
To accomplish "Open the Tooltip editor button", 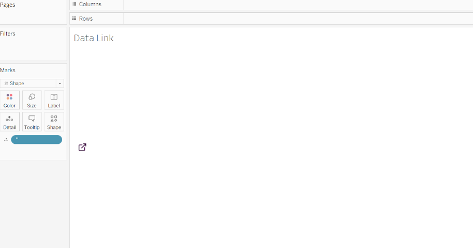I will coord(32,122).
